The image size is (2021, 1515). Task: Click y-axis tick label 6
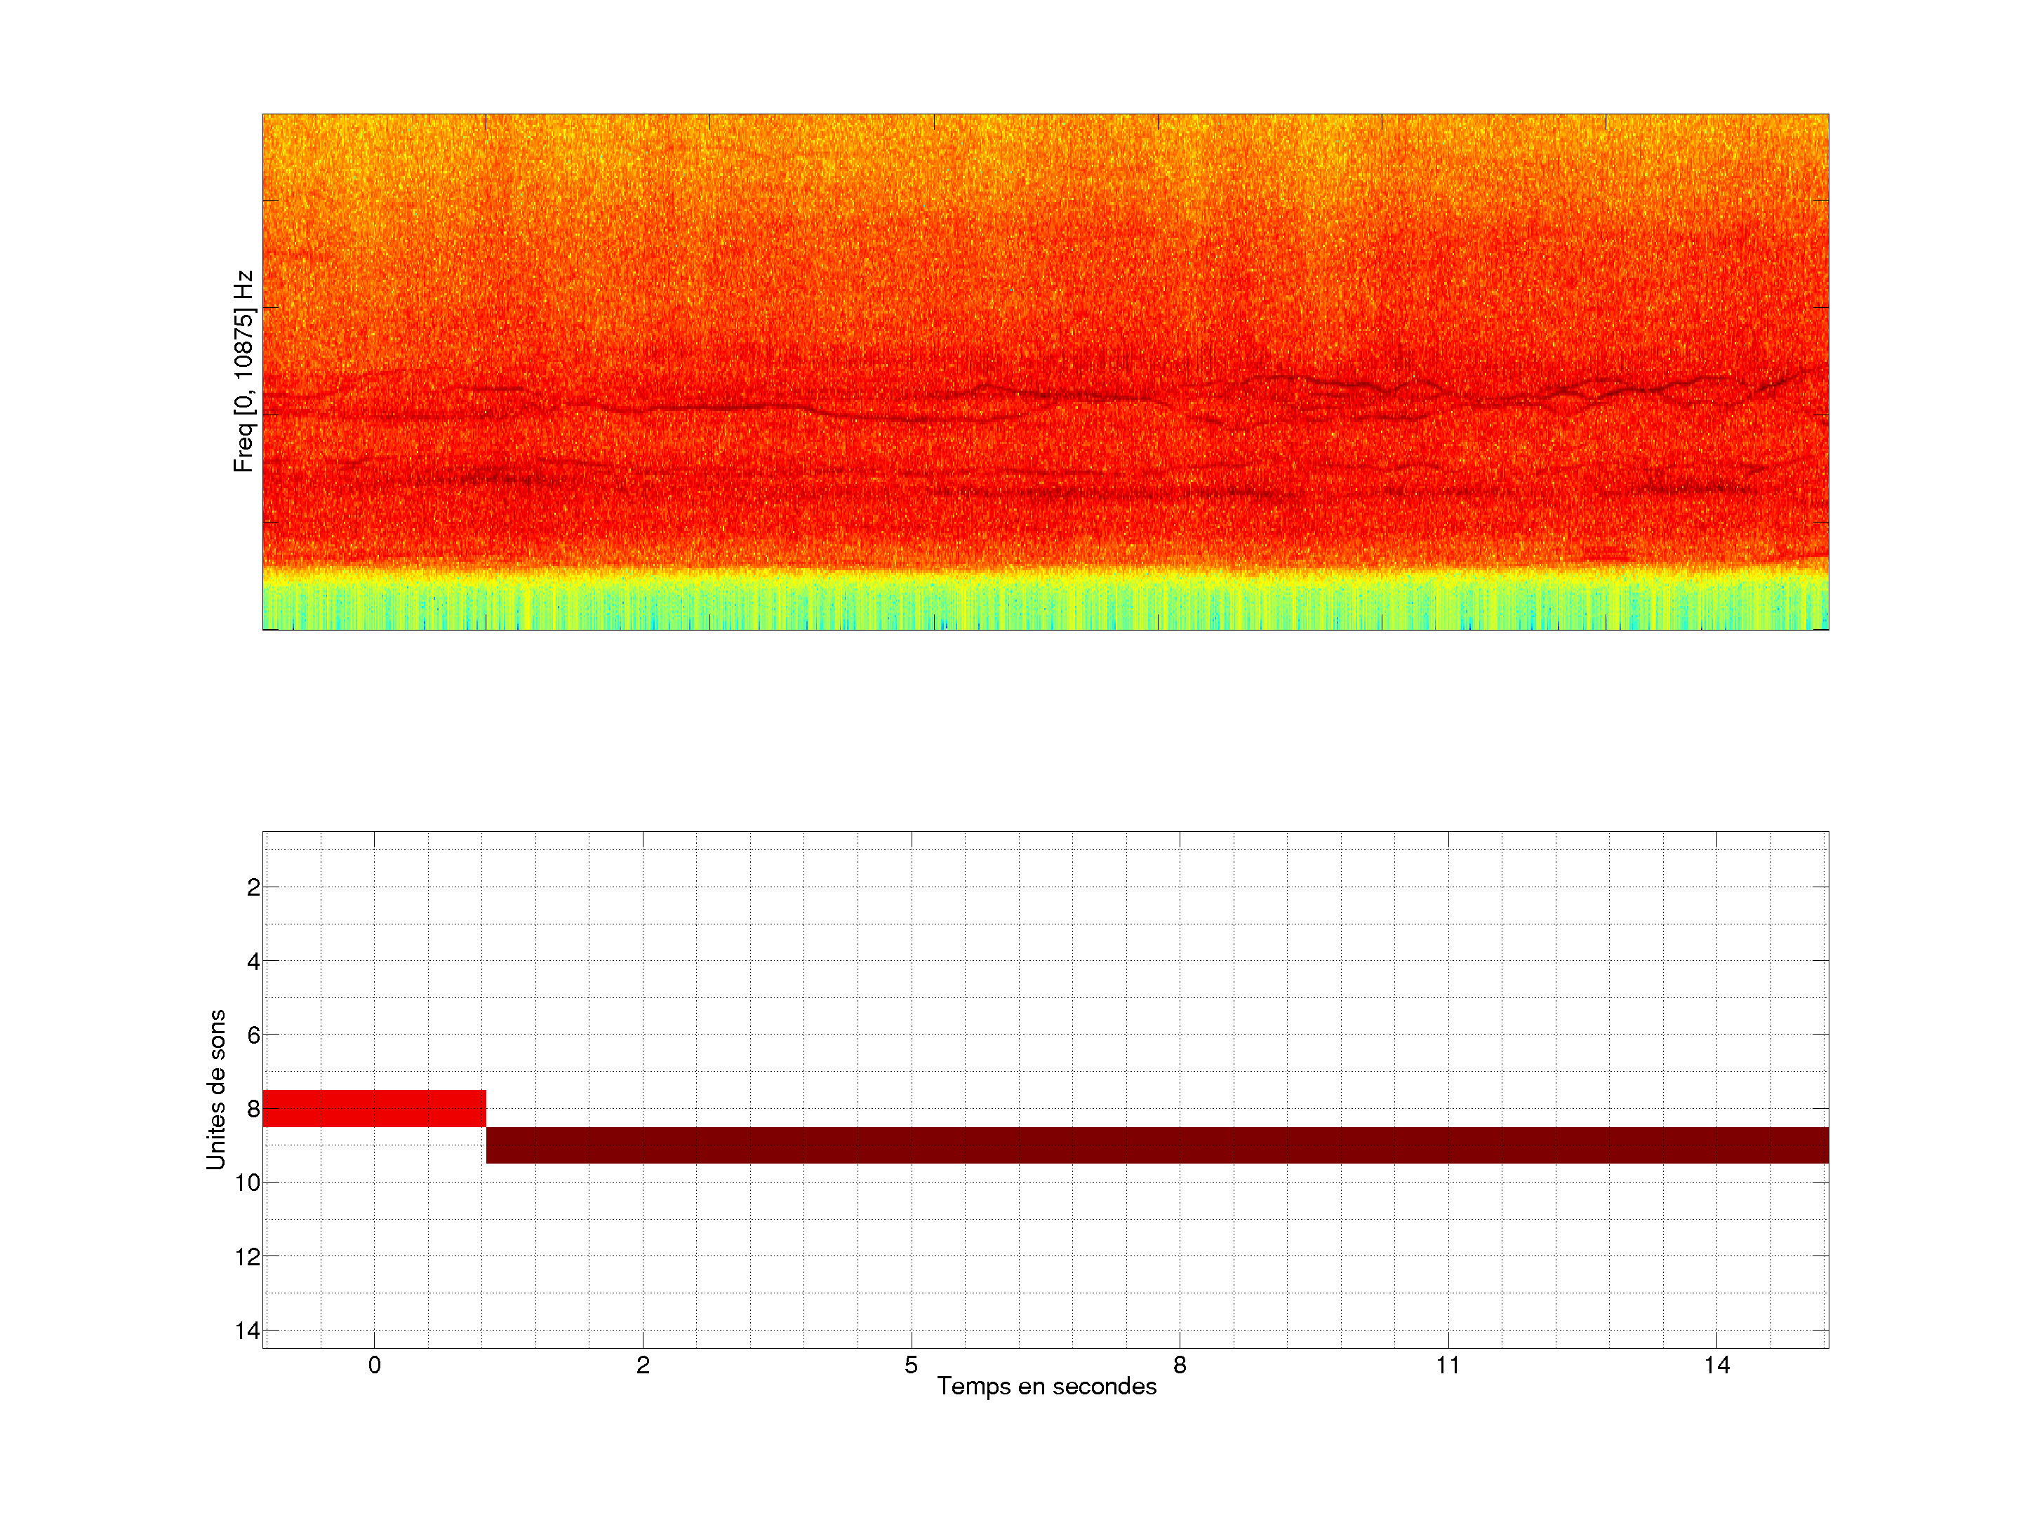click(253, 1035)
